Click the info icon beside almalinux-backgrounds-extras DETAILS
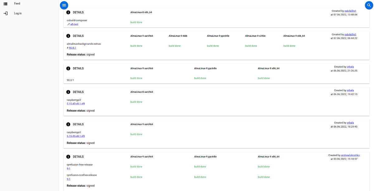 (x=68, y=36)
